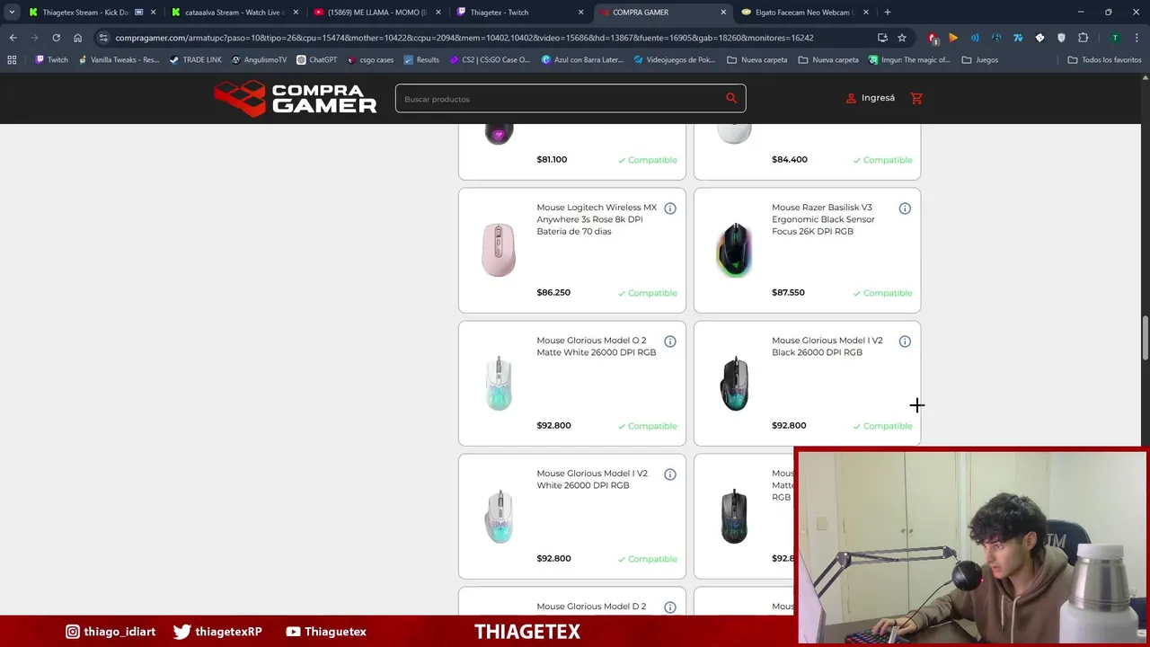Show info for Glorious Model I V2 Black
This screenshot has width=1150, height=647.
[x=905, y=341]
